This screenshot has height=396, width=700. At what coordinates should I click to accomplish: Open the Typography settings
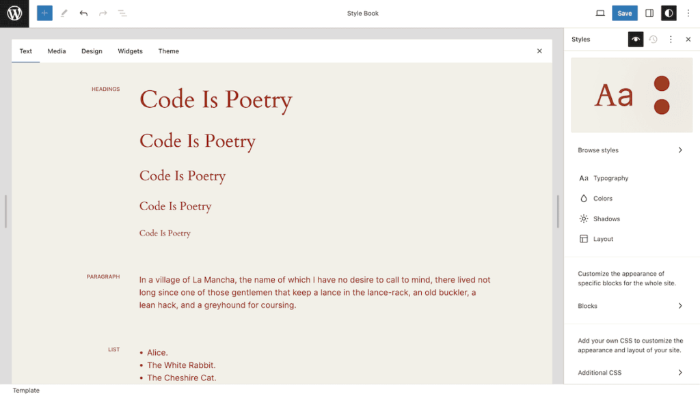click(610, 178)
